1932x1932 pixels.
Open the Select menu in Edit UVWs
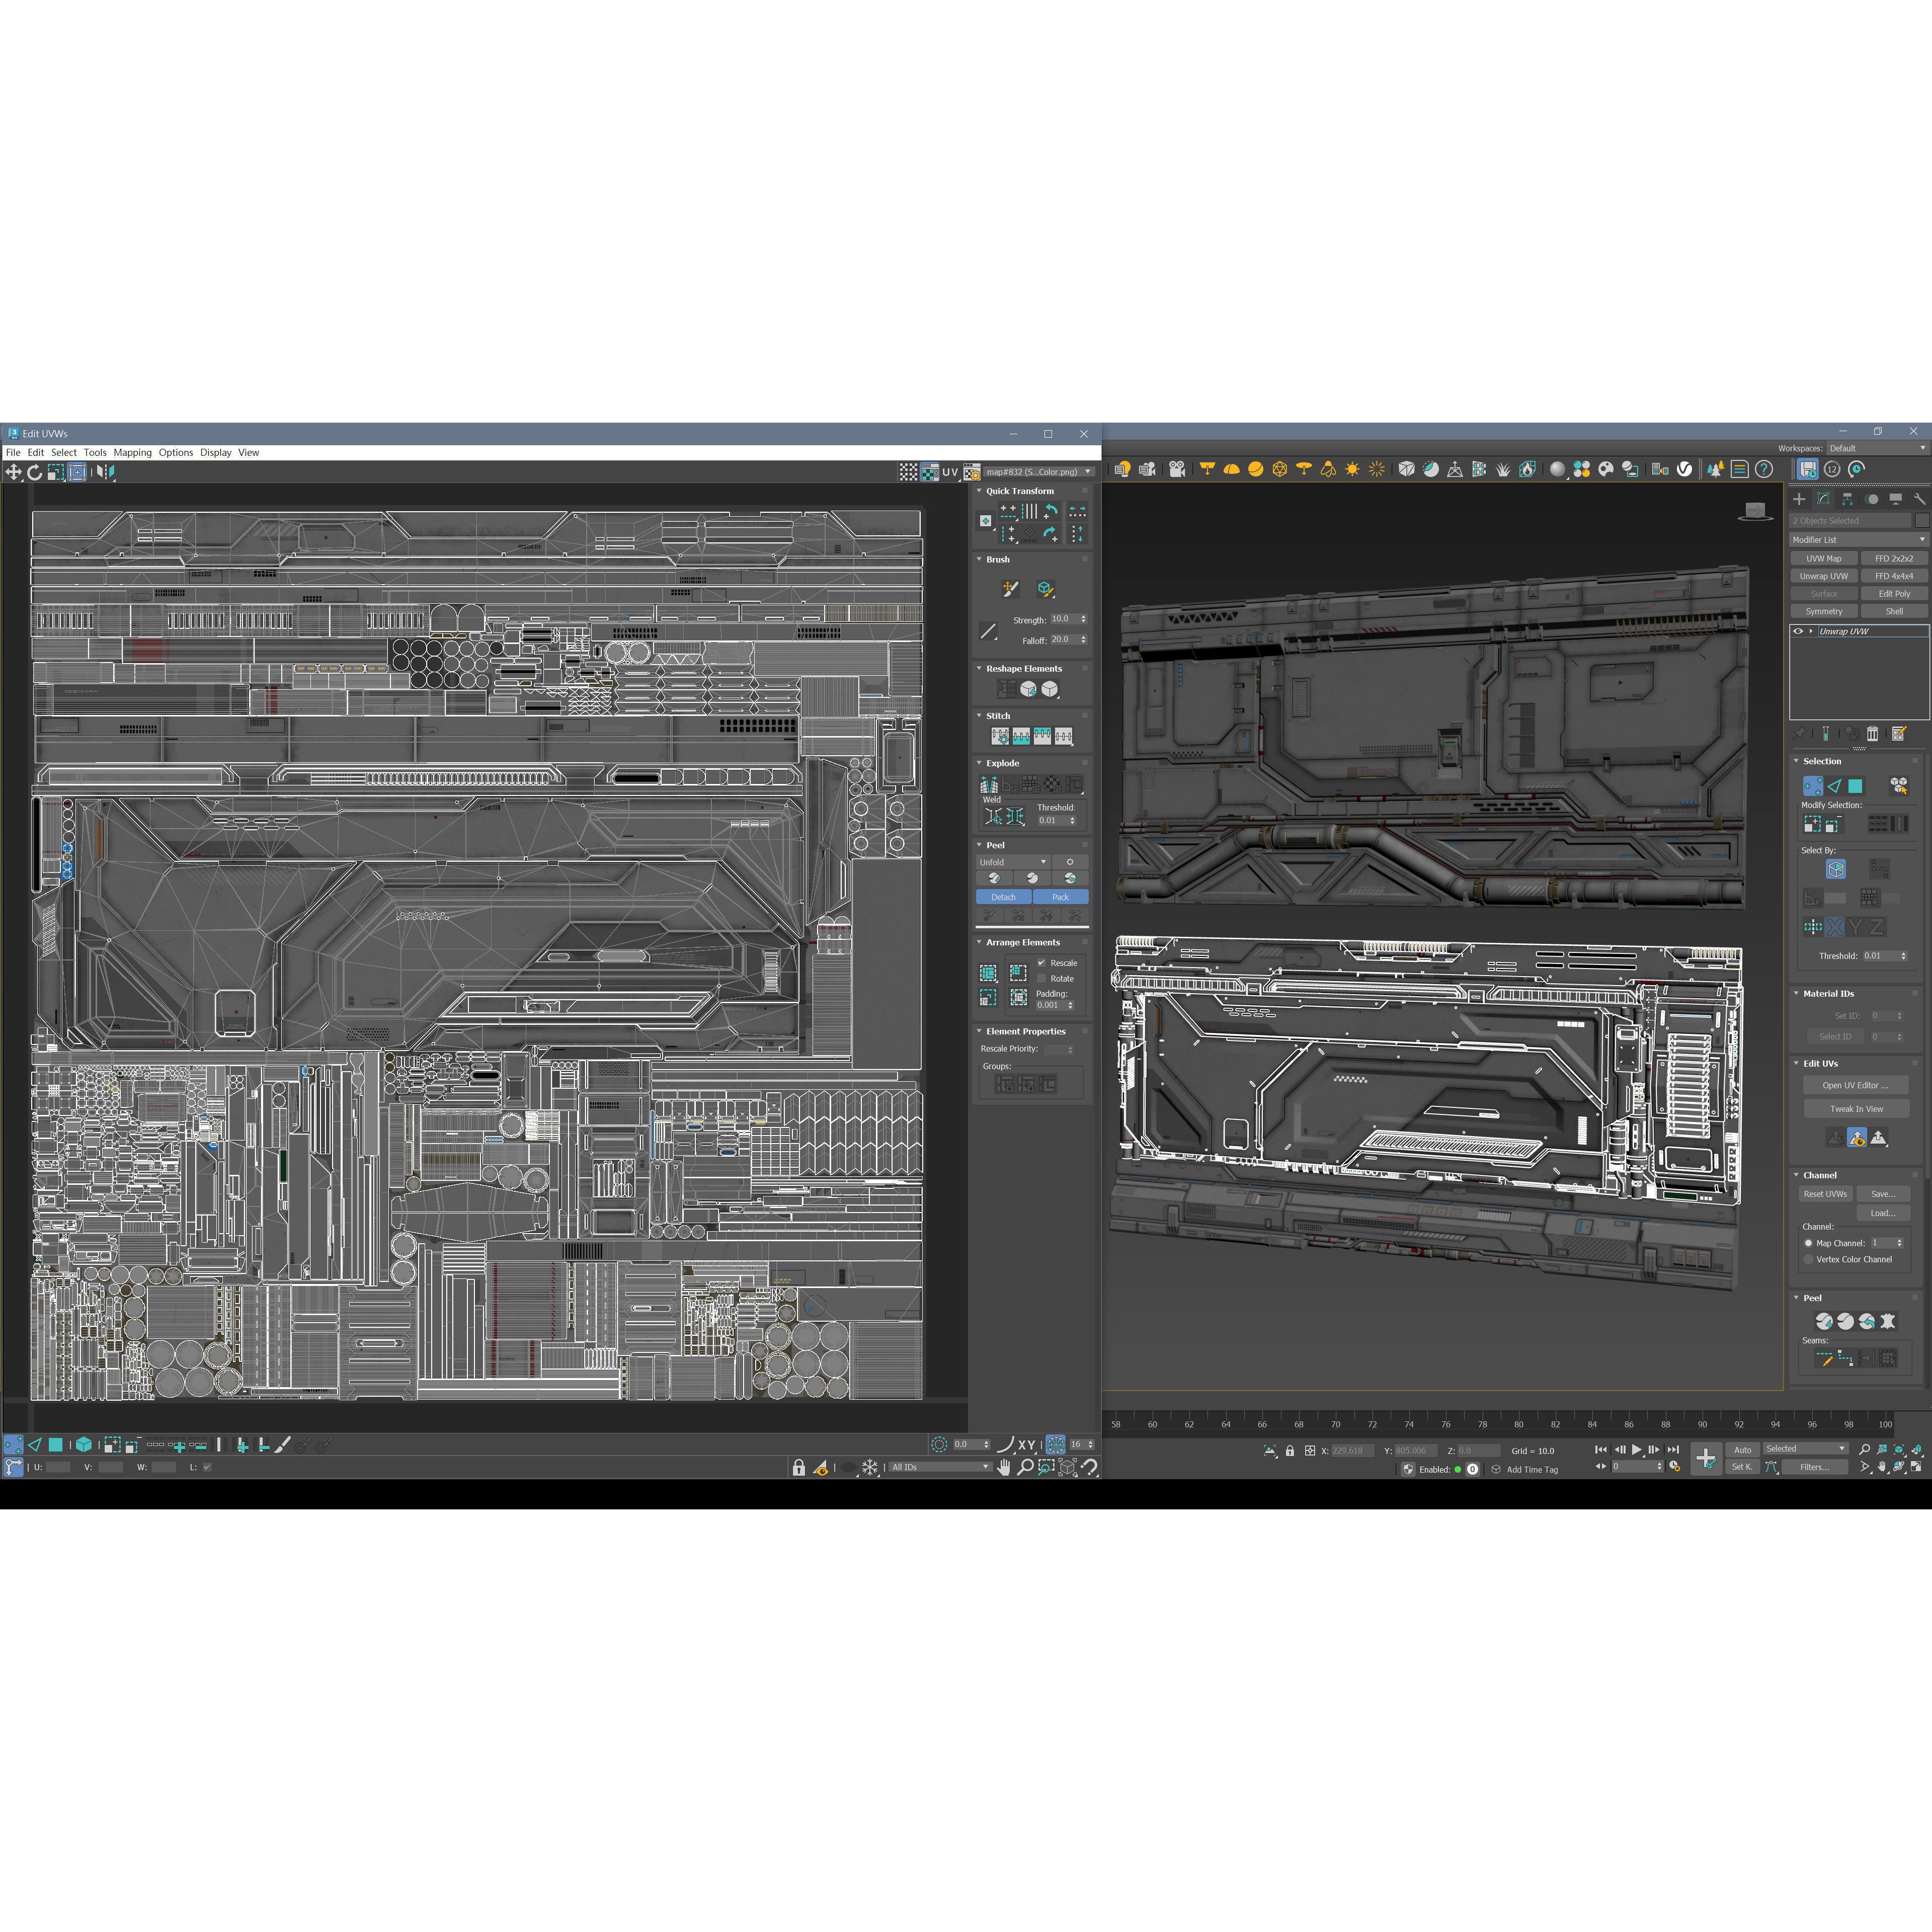point(64,453)
